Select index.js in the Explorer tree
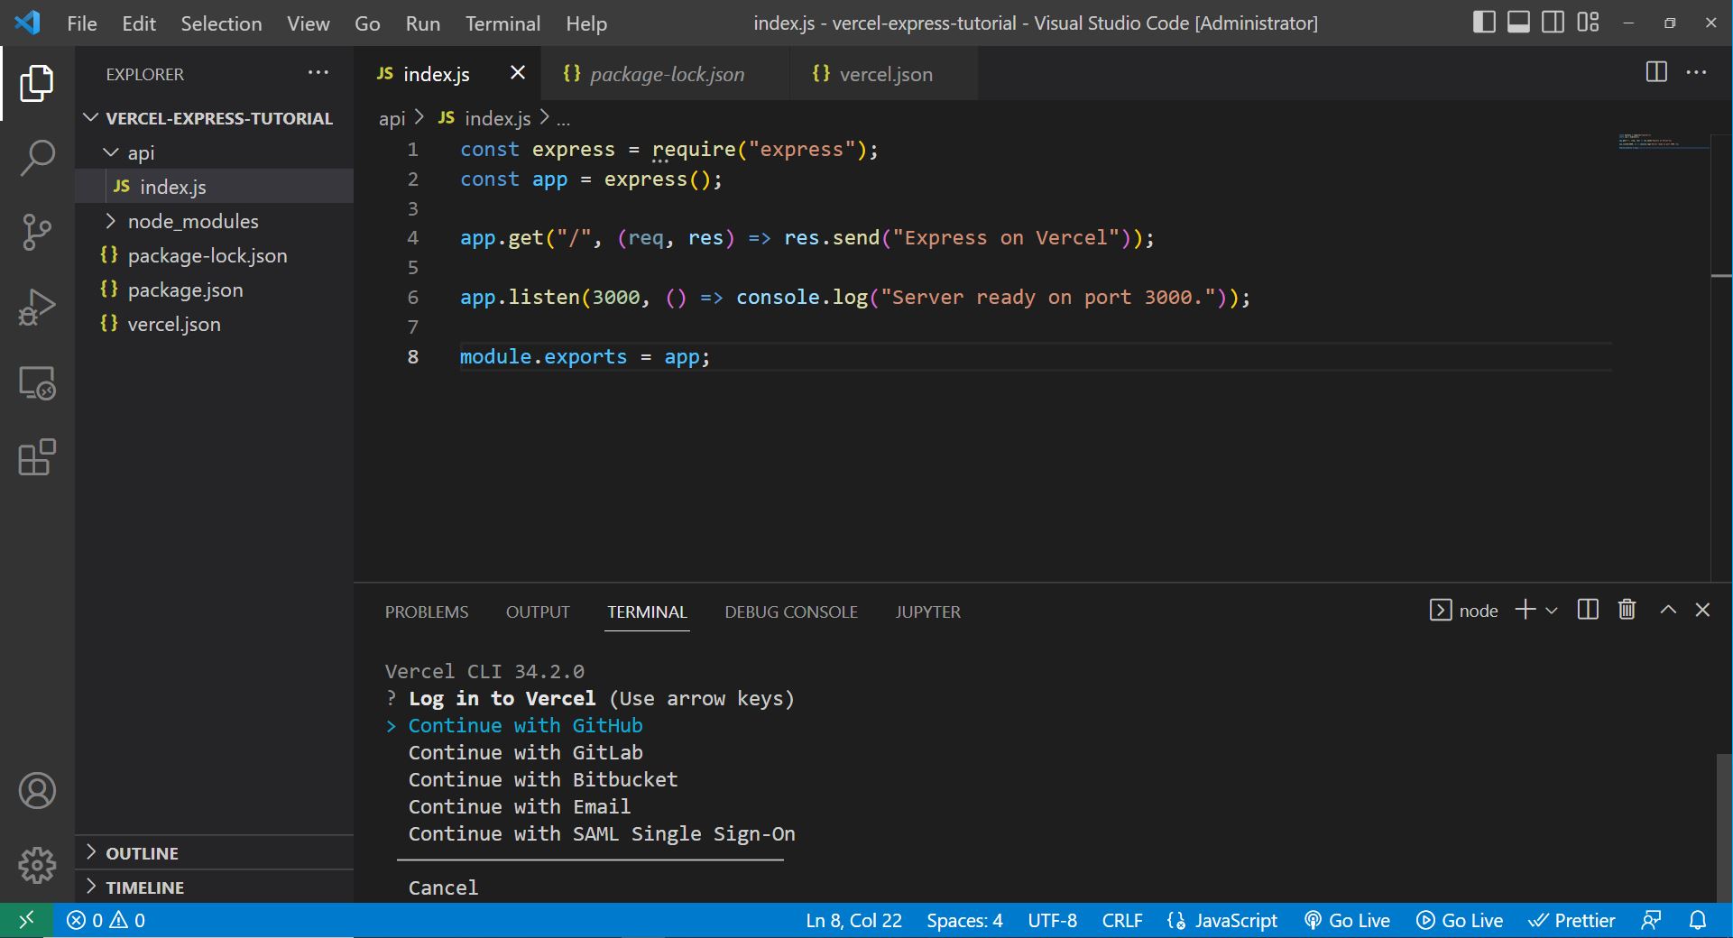1733x938 pixels. (x=214, y=187)
